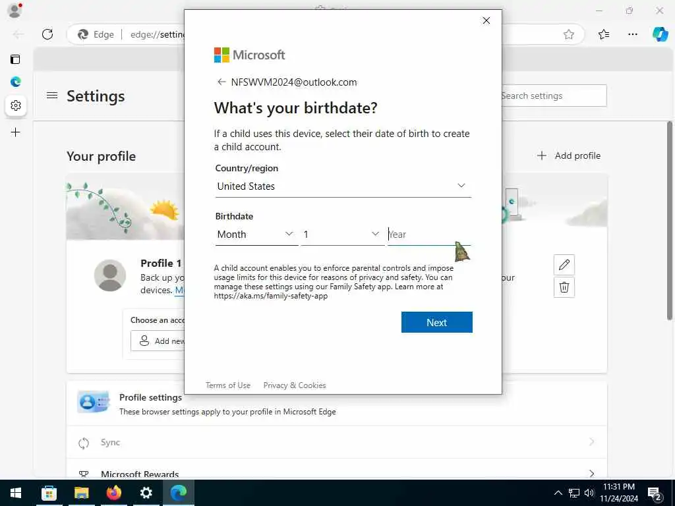Open the Privacy & Cookies link
Viewport: 675px width, 506px height.
[295, 385]
